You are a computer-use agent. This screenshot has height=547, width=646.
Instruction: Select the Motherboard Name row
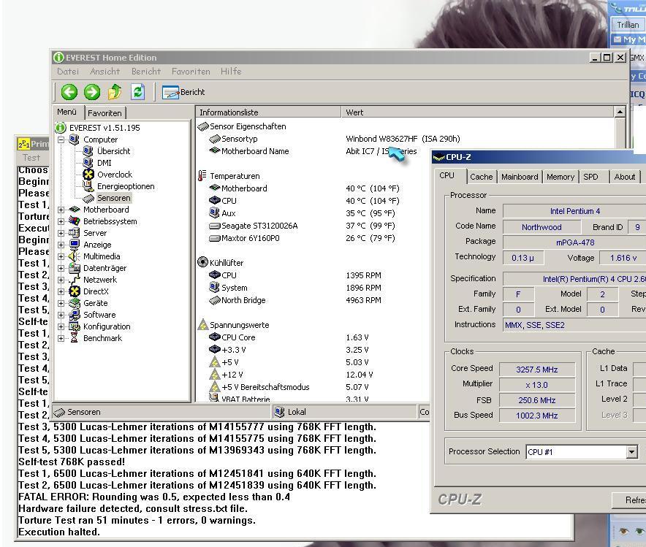313,151
